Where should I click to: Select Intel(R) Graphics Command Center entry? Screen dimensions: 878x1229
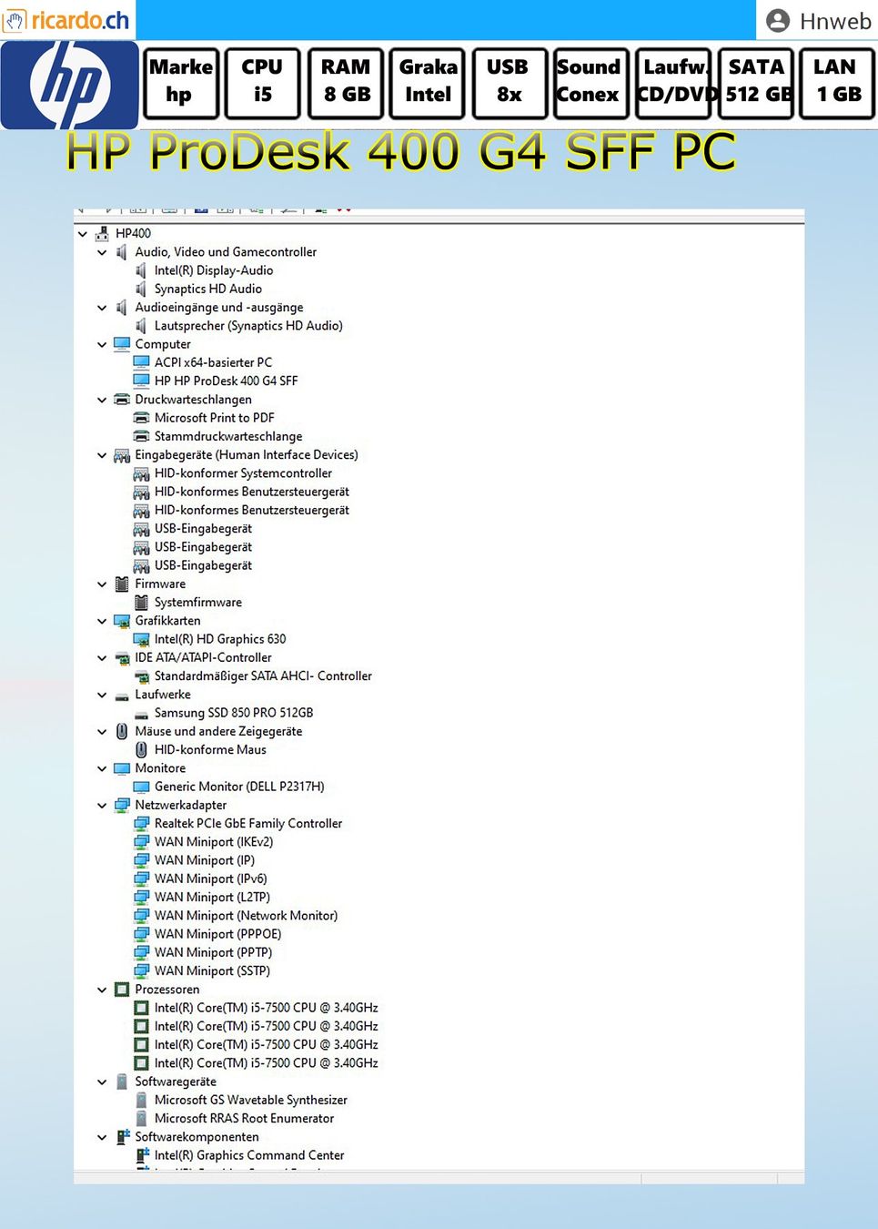(x=249, y=1155)
